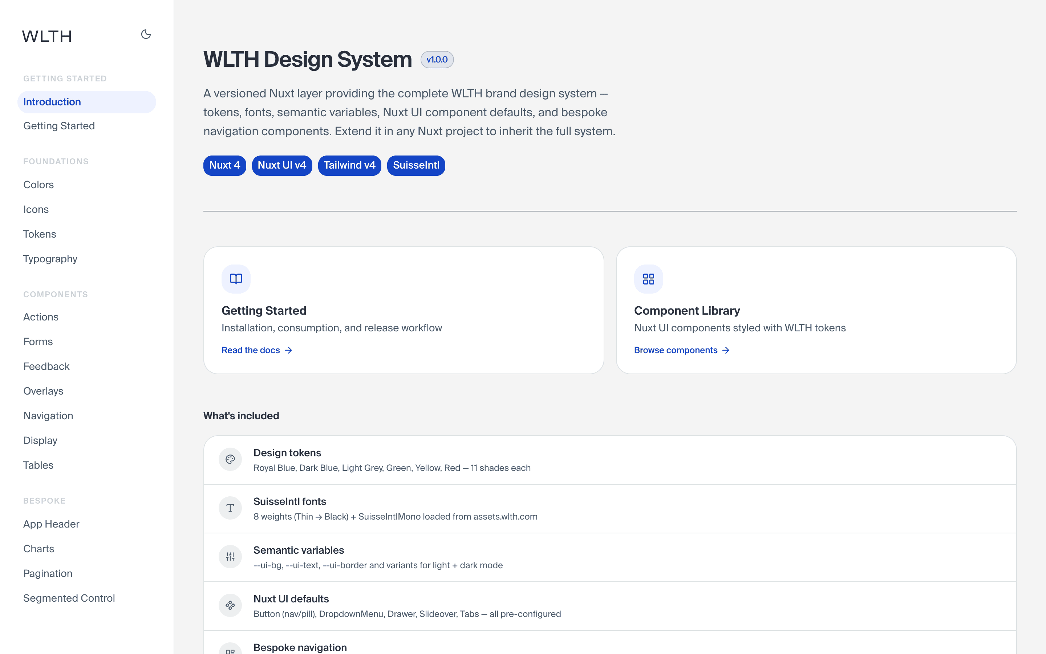Click the --ui-bg, --ui-text description text
This screenshot has width=1046, height=654.
click(378, 565)
